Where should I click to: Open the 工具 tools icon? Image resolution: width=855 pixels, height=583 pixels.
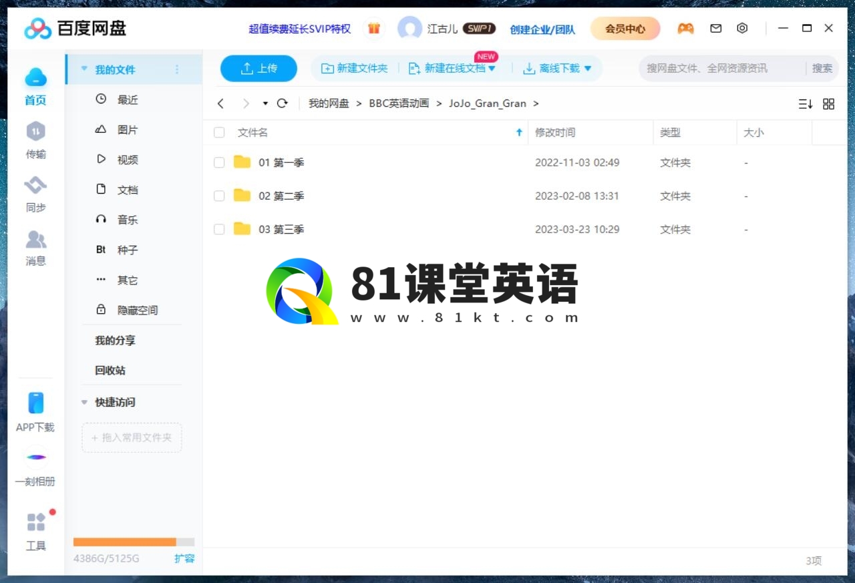(35, 522)
